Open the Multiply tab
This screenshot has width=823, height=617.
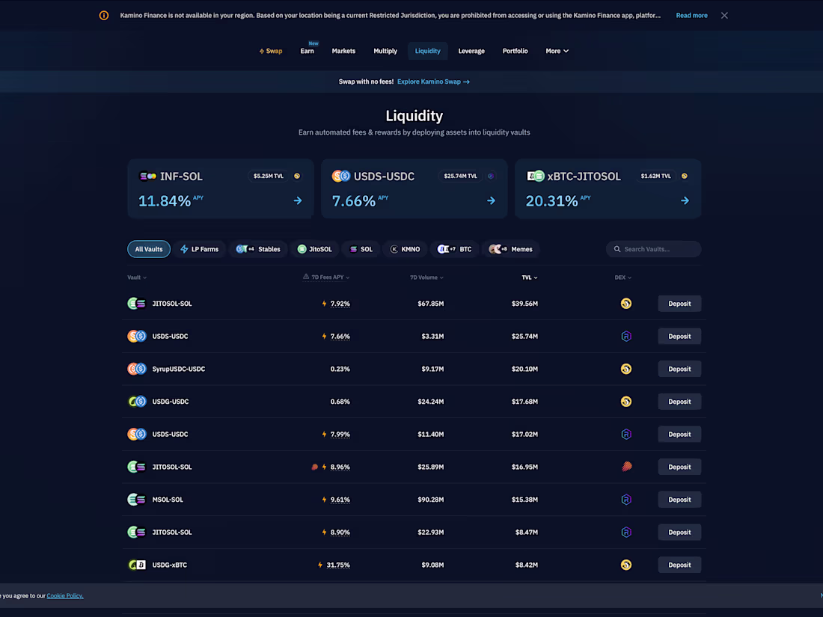[385, 51]
